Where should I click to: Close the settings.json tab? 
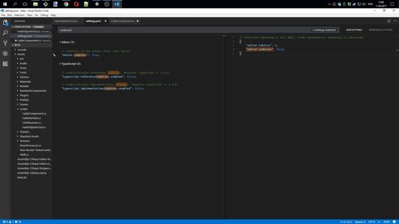[105, 21]
